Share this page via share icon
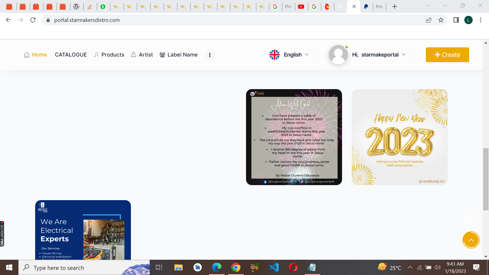The width and height of the screenshot is (489, 275). click(x=429, y=20)
